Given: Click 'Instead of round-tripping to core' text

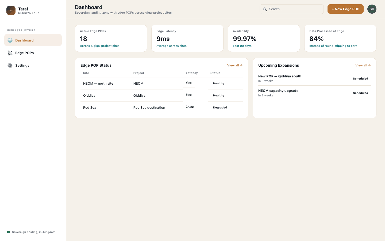Looking at the screenshot, I should [x=333, y=46].
